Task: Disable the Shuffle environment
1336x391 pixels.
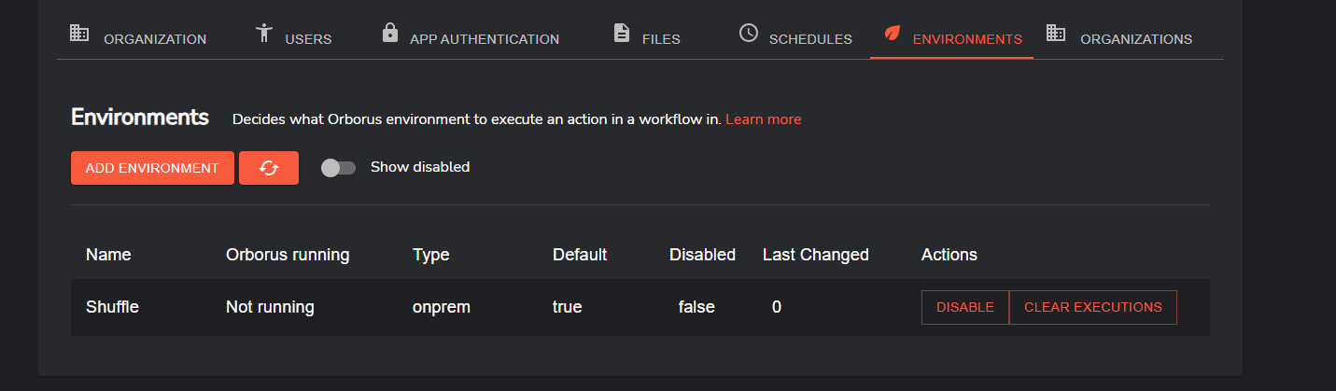Action: (x=965, y=307)
